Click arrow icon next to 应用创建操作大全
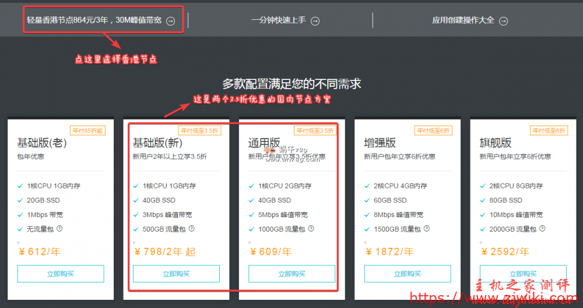The height and width of the screenshot is (308, 583). point(503,21)
